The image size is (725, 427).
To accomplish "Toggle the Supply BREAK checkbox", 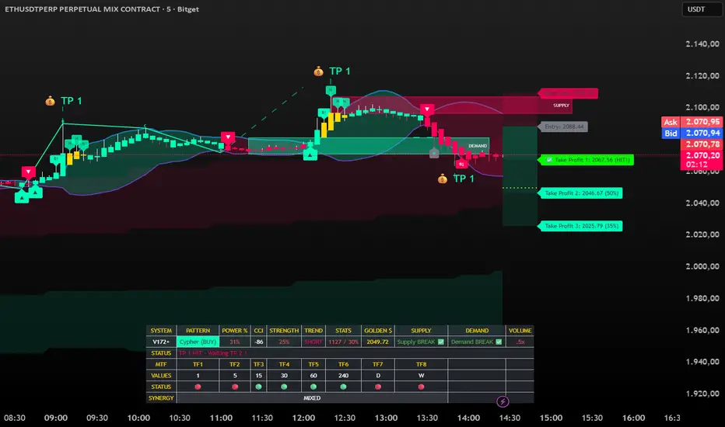I will [x=440, y=342].
